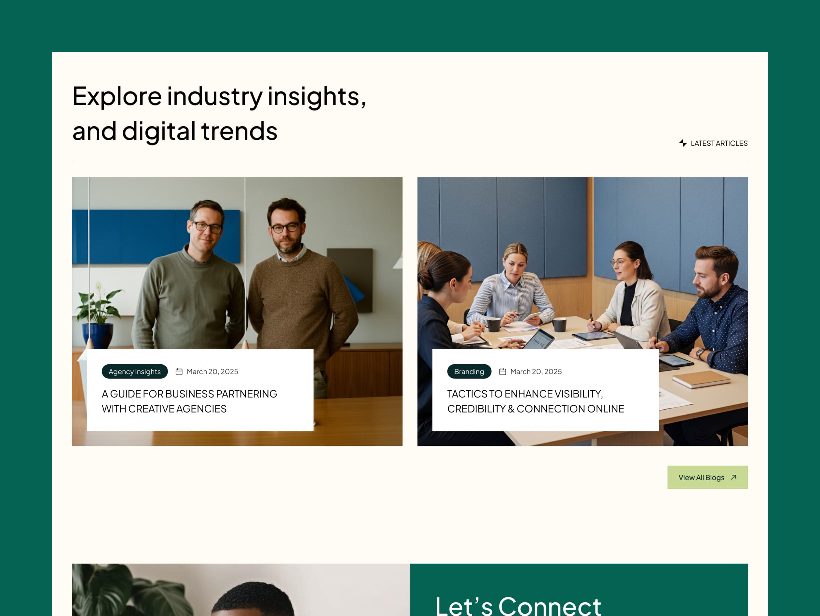Click the Let's Connect heading
820x616 pixels.
pyautogui.click(x=518, y=605)
